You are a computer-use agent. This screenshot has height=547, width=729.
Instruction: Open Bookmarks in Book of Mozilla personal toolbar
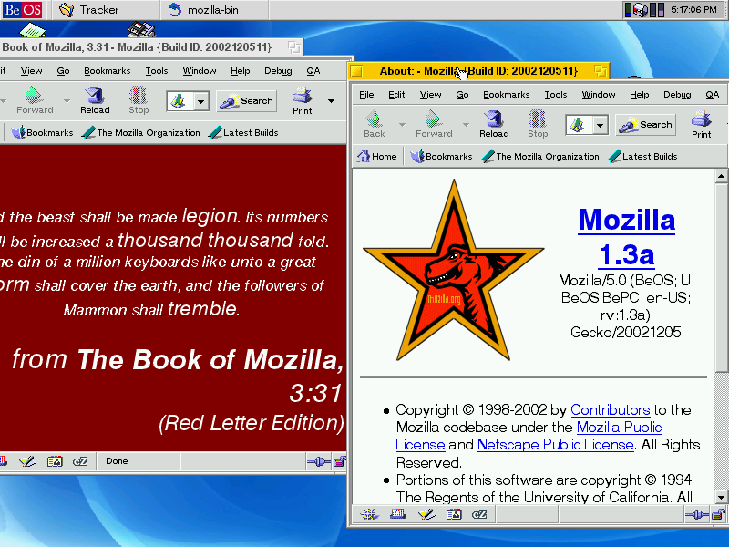[x=42, y=132]
